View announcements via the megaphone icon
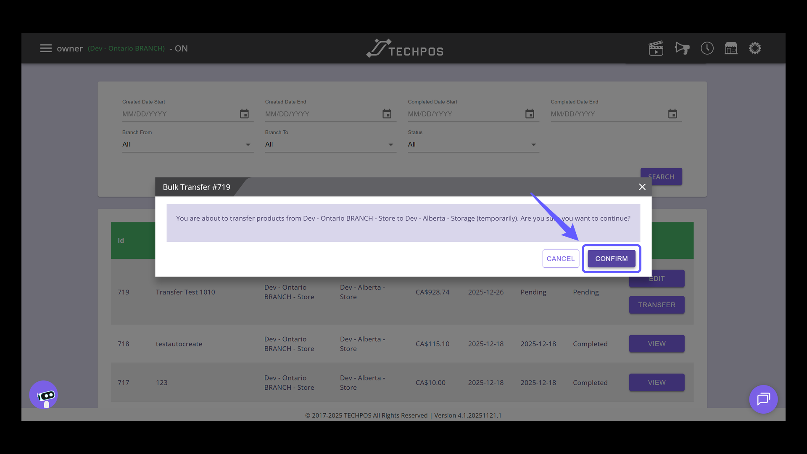This screenshot has height=454, width=807. (682, 48)
